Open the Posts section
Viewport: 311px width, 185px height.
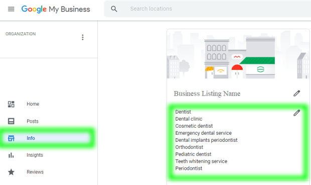33,121
